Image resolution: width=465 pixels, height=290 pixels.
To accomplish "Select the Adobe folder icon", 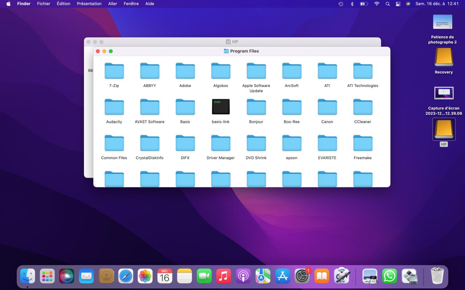I will 185,71.
